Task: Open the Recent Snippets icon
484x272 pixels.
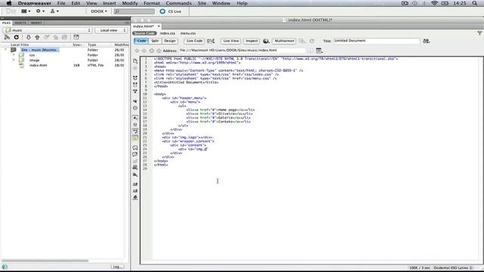Action: click(x=135, y=168)
